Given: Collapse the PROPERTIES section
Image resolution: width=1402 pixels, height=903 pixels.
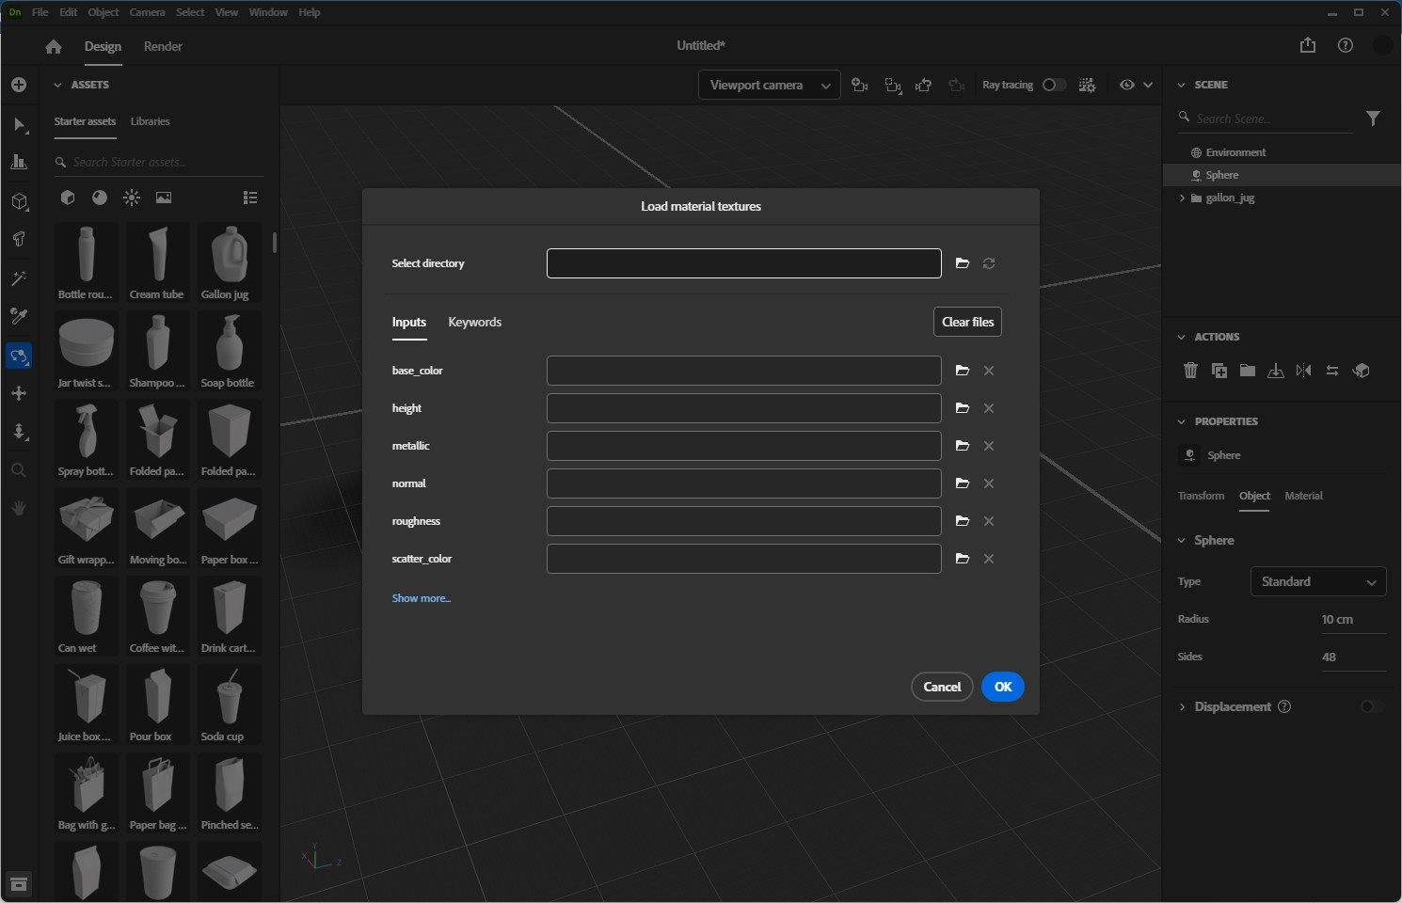Looking at the screenshot, I should 1181,421.
